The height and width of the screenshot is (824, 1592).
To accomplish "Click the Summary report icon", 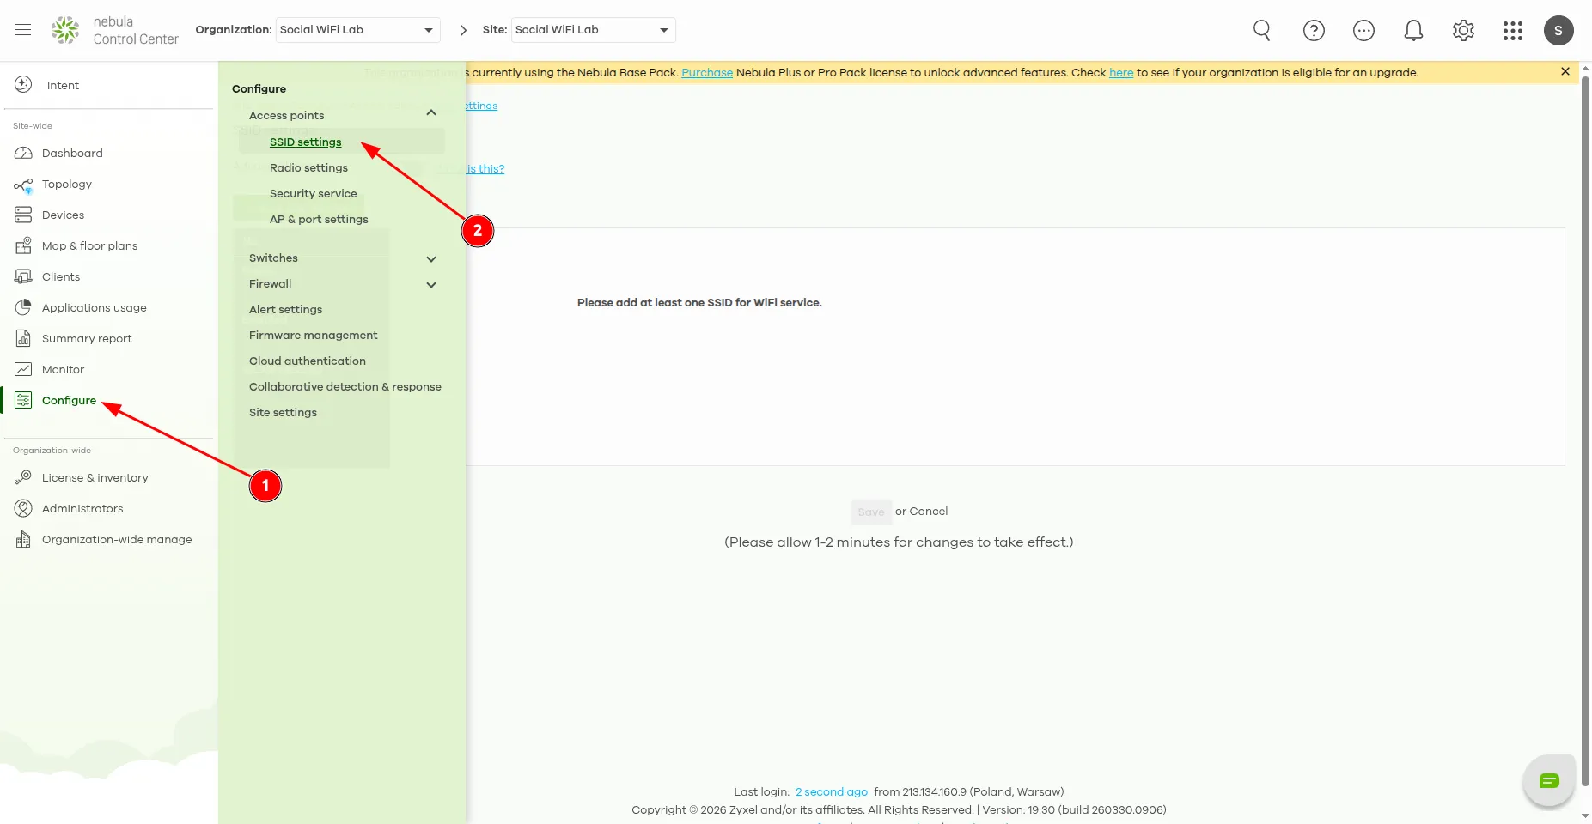I will [23, 338].
